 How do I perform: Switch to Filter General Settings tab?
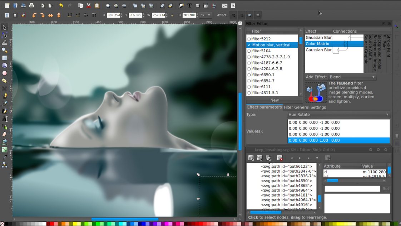click(x=305, y=107)
